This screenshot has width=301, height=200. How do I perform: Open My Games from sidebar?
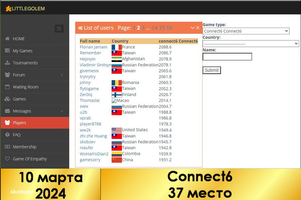pos(22,51)
